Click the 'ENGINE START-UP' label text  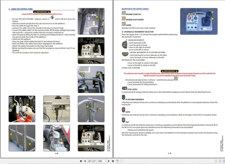133,14
